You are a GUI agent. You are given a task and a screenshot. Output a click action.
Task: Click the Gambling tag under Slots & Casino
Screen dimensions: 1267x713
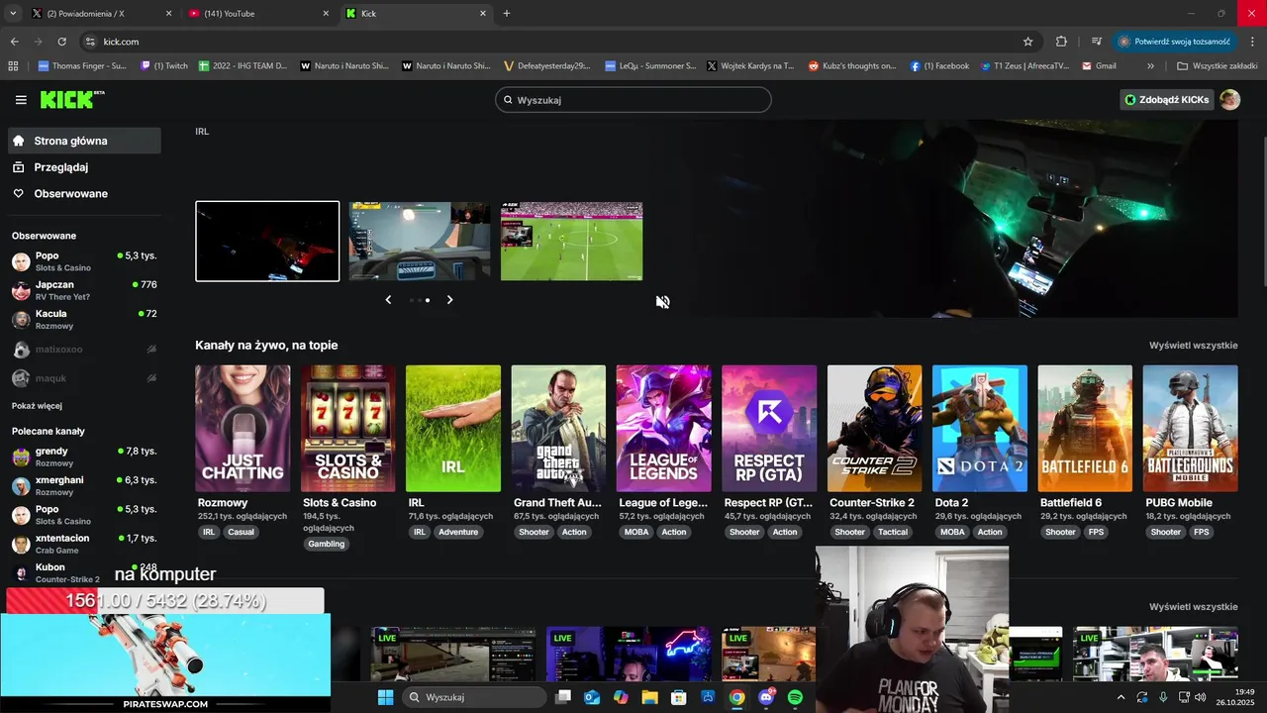click(326, 544)
